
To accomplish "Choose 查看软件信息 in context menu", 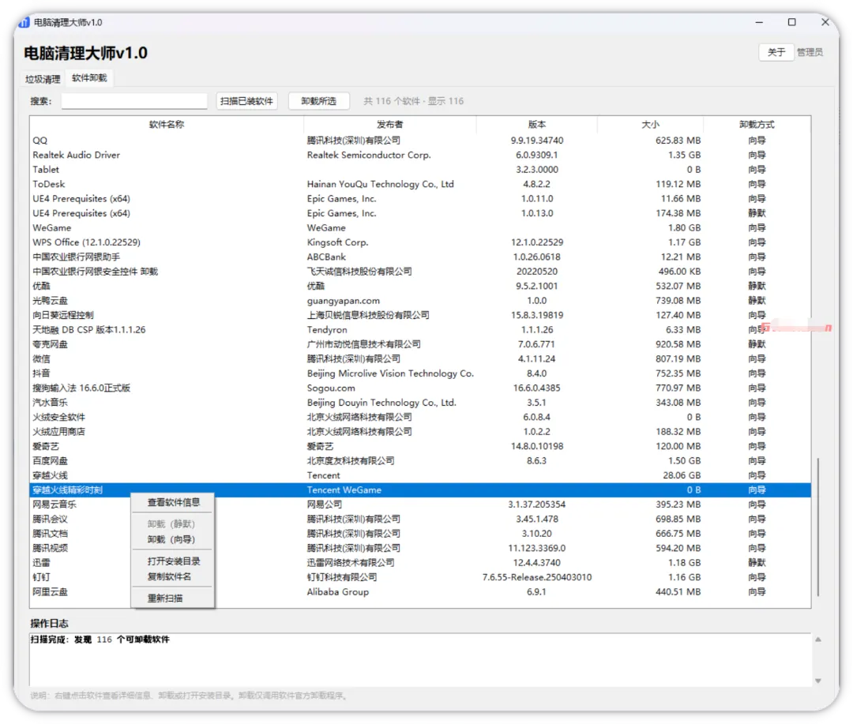I will click(174, 503).
